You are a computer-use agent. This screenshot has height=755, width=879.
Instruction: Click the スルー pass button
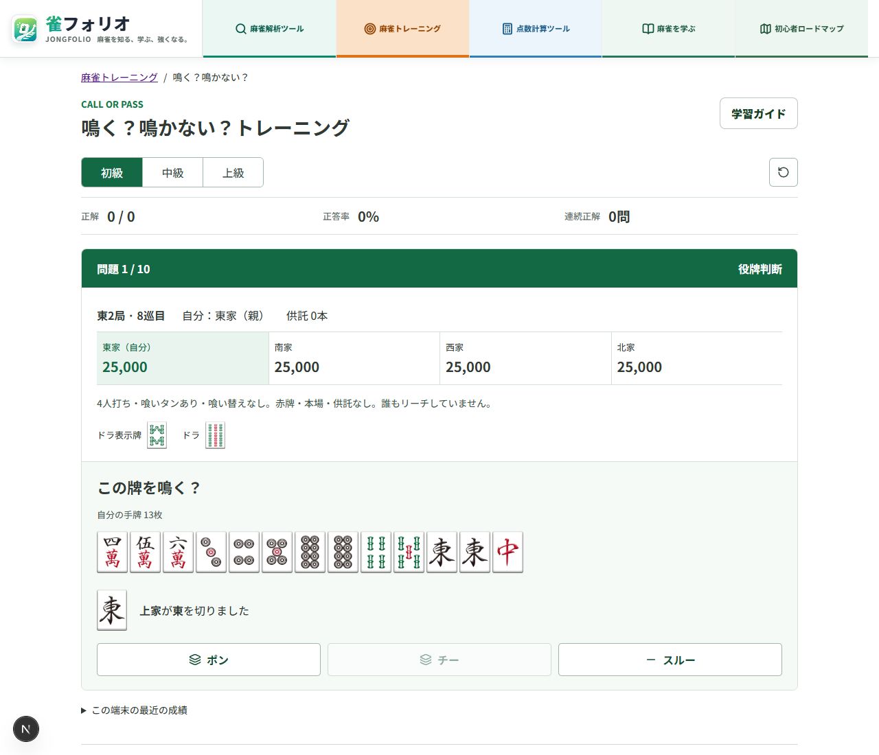[x=670, y=660]
